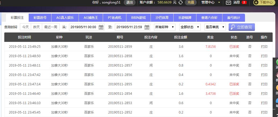The height and width of the screenshot is (117, 278).
Task: Click 打印 for period 20190511-2859
Action: point(264,47)
